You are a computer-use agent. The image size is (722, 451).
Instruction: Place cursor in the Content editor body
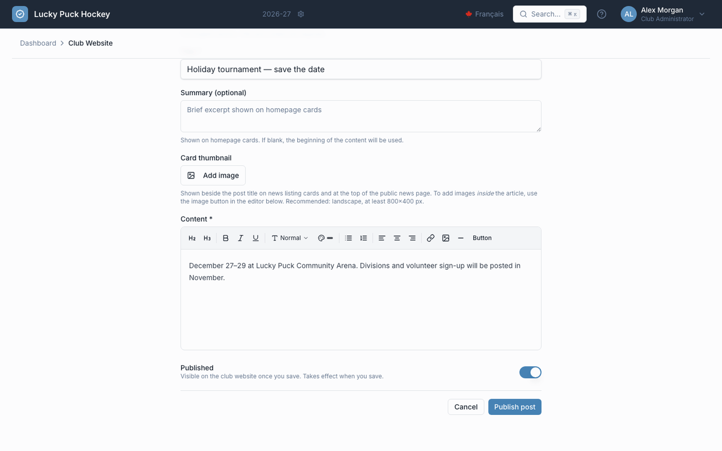(361, 299)
